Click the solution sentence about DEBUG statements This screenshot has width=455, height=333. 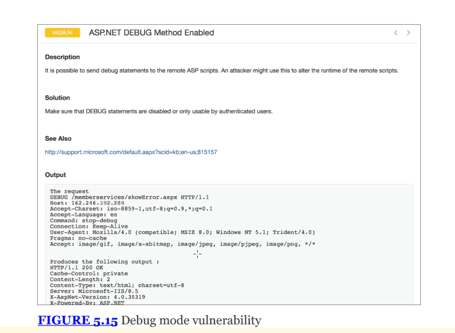(x=159, y=111)
